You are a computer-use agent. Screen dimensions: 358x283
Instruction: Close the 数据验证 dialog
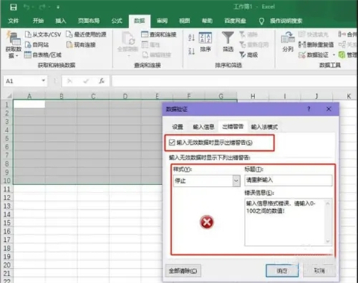[329, 109]
